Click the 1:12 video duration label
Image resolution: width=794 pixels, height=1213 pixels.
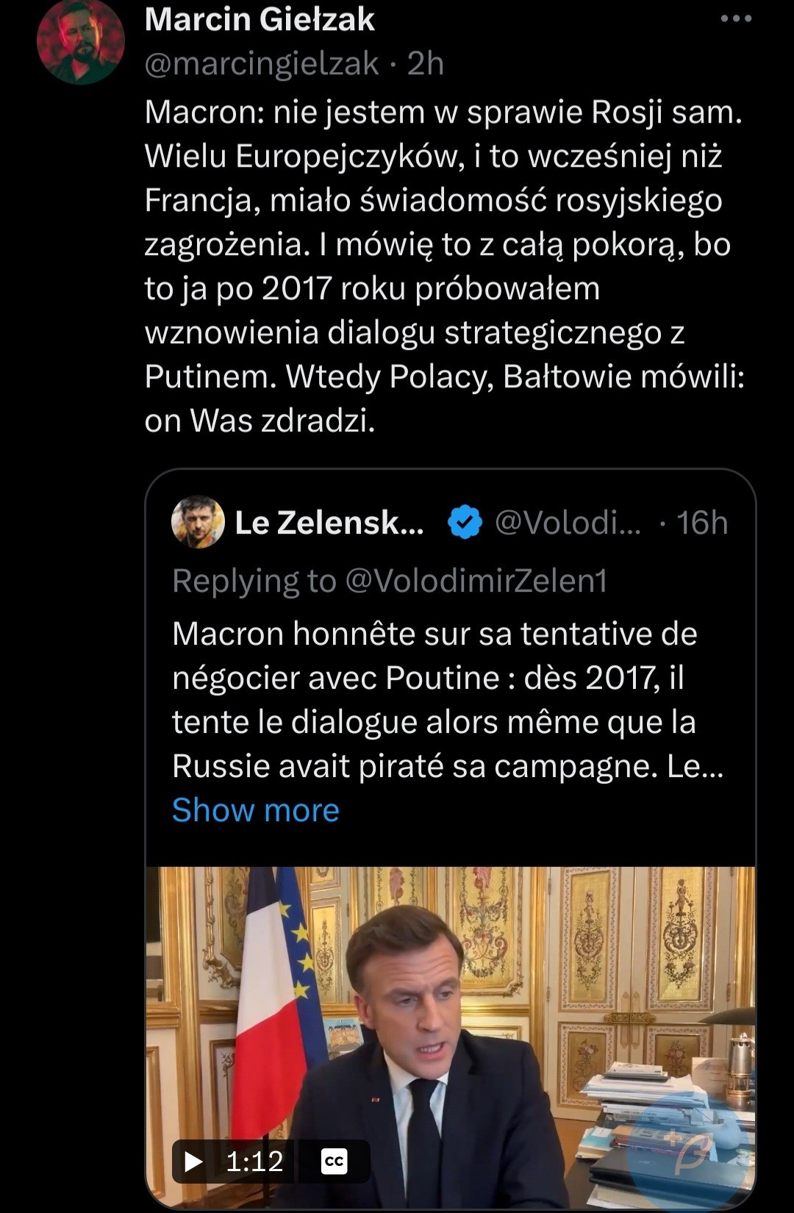click(x=254, y=1162)
